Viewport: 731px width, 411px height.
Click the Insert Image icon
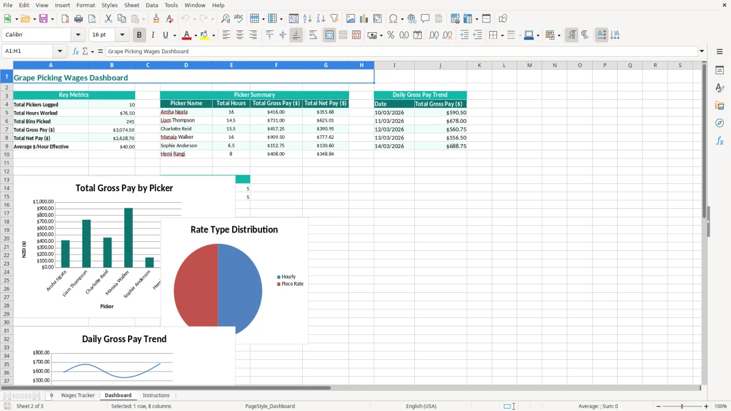[x=351, y=19]
